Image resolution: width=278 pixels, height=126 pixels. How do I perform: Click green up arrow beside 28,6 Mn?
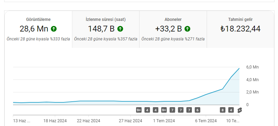pos(54,29)
